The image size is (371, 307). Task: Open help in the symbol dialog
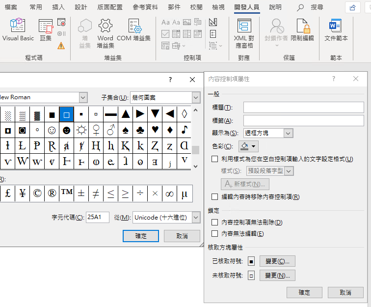(x=170, y=80)
